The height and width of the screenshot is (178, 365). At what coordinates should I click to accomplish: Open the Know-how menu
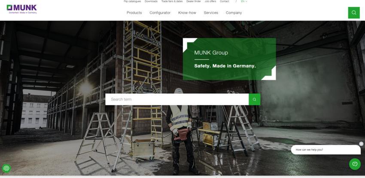187,13
